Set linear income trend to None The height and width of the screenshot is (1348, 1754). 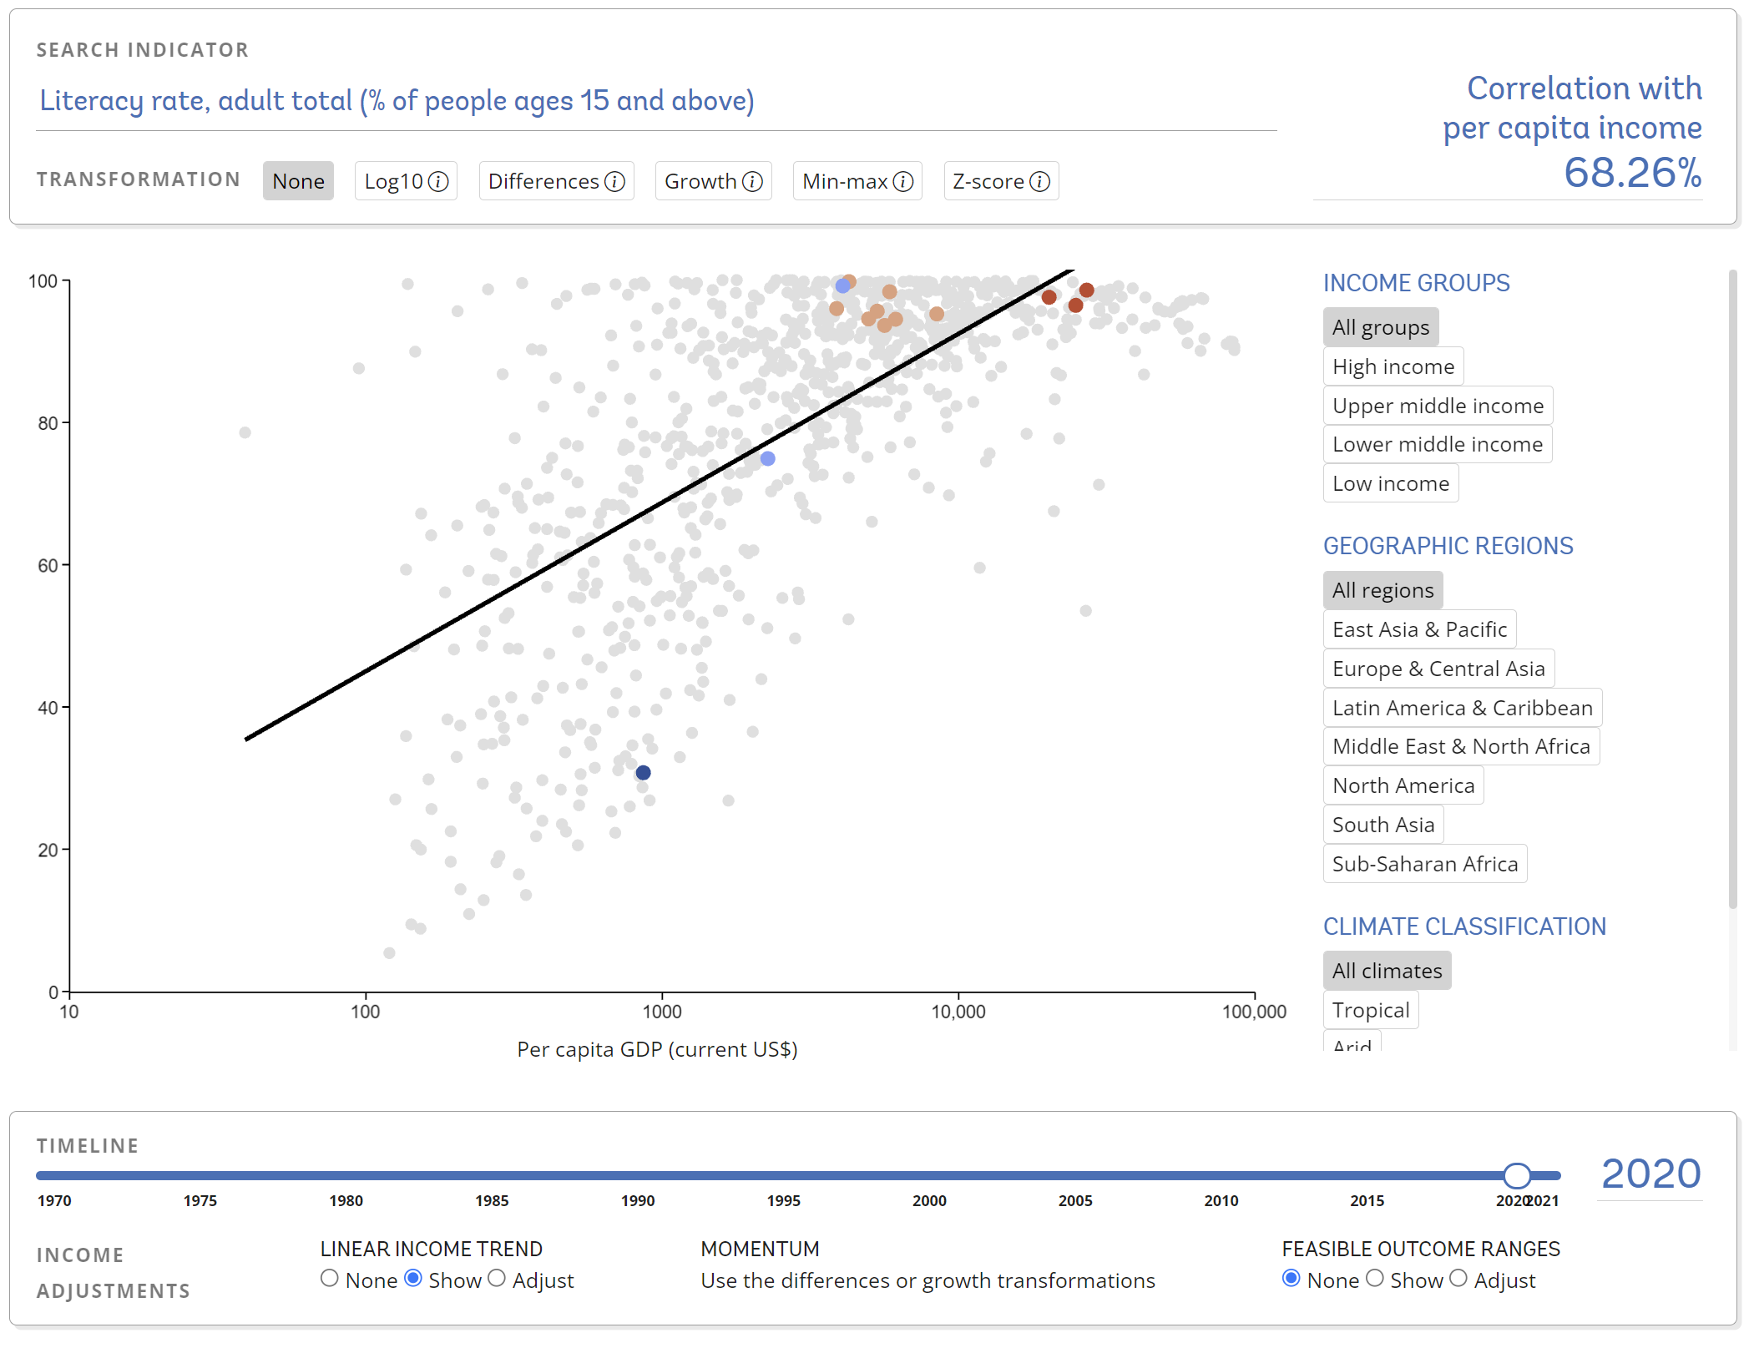pyautogui.click(x=331, y=1280)
